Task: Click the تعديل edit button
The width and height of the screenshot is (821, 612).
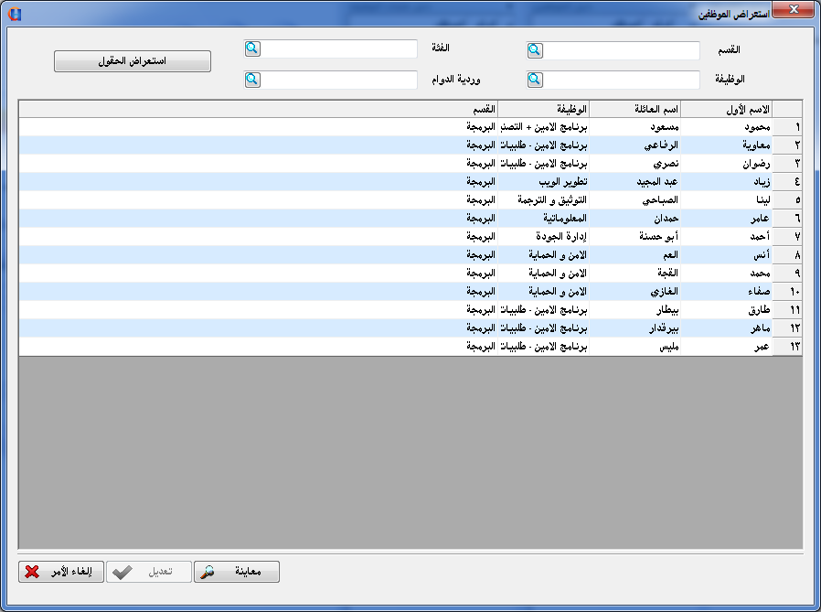Action: pos(148,573)
